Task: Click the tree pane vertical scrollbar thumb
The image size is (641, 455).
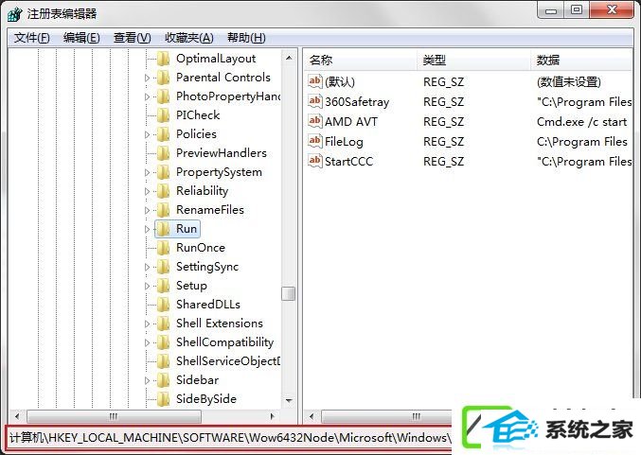Action: click(x=288, y=293)
